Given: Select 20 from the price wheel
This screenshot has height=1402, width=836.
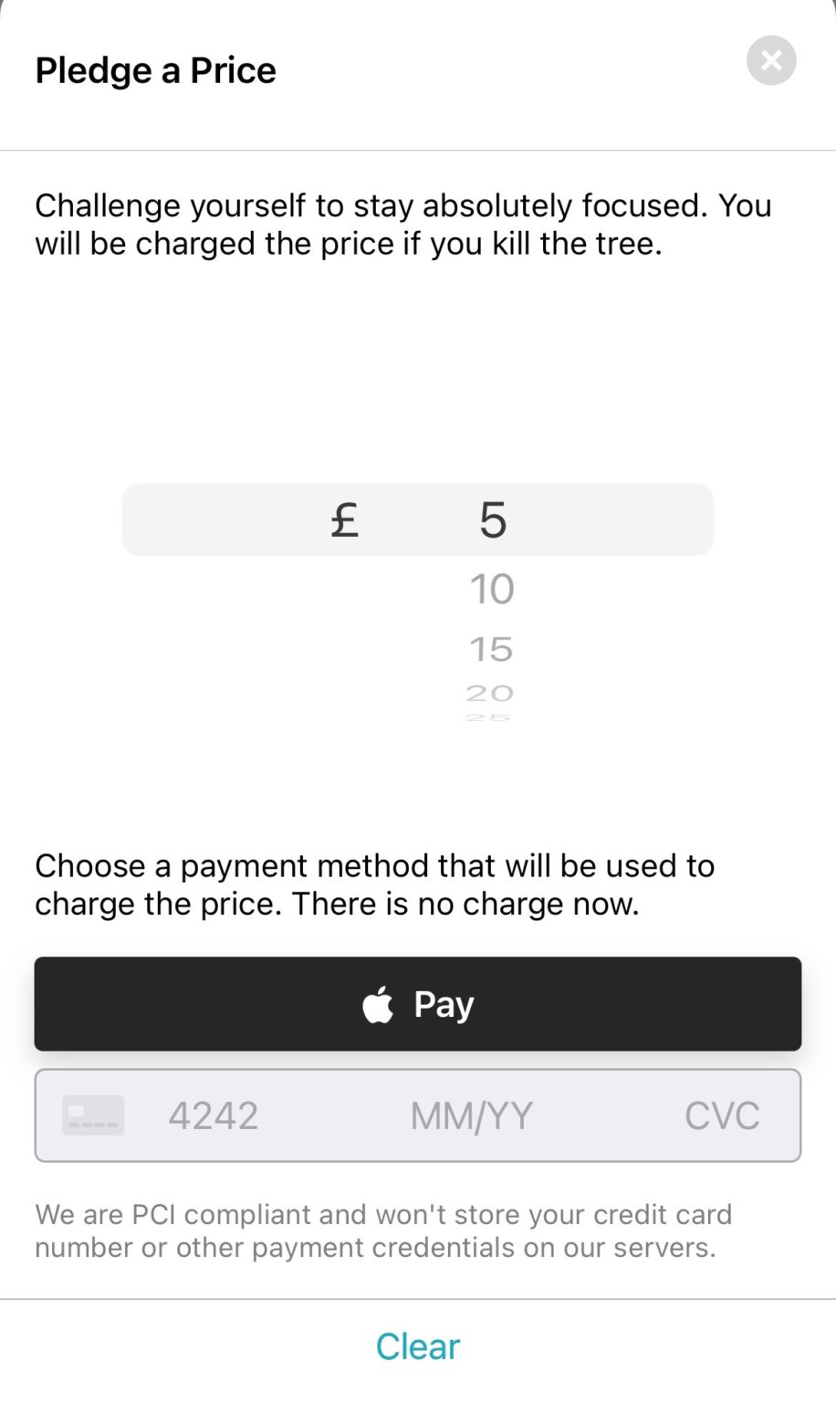Looking at the screenshot, I should (490, 694).
